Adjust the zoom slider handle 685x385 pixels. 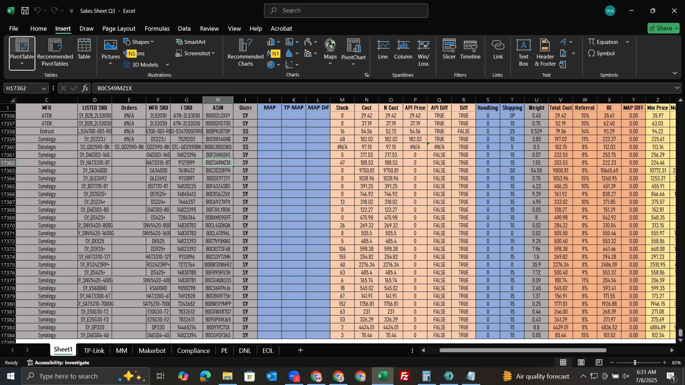point(635,363)
